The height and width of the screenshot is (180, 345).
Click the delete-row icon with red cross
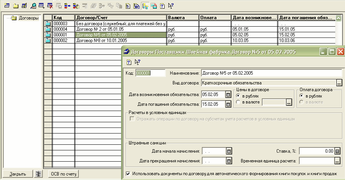pos(50,6)
